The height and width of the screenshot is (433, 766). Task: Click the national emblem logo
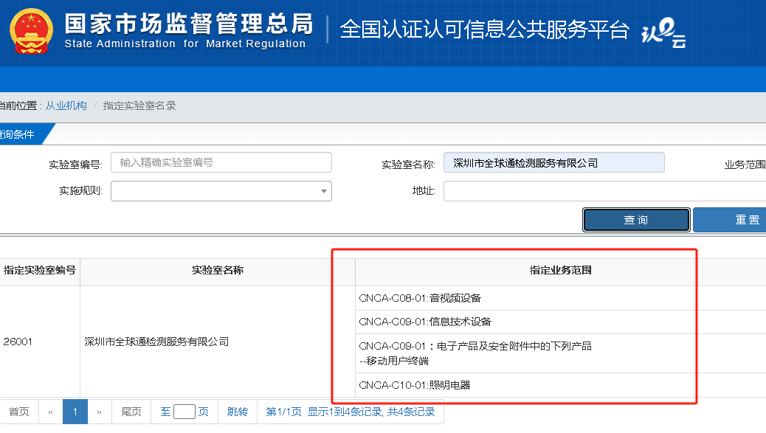31,31
